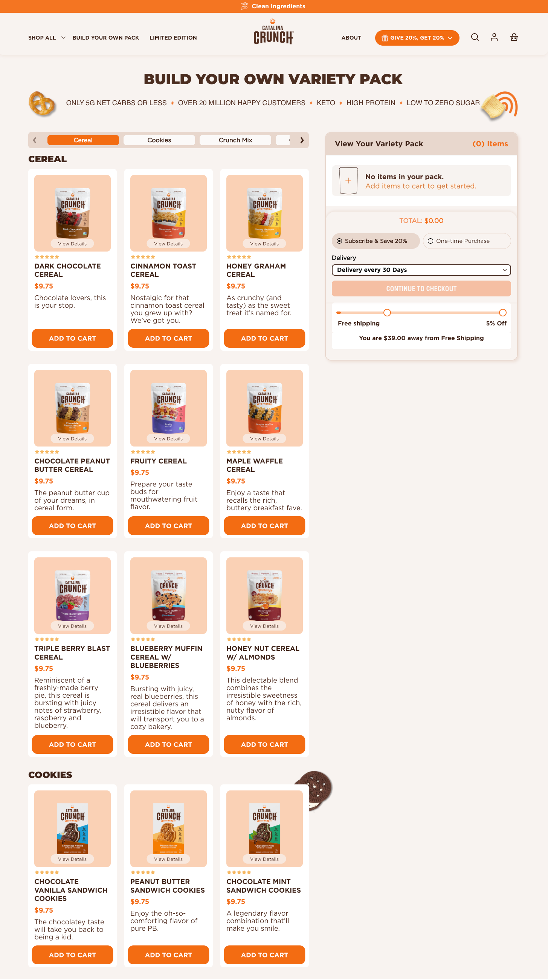Switch to the Crunch Mix tab
548x979 pixels.
pos(235,140)
